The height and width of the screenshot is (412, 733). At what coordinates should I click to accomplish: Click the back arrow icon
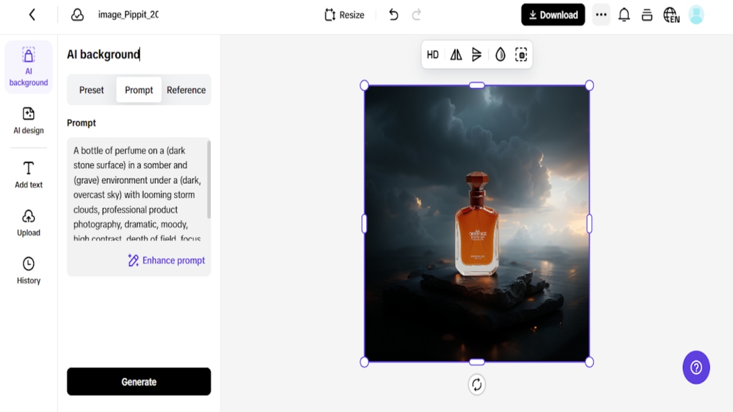(32, 15)
